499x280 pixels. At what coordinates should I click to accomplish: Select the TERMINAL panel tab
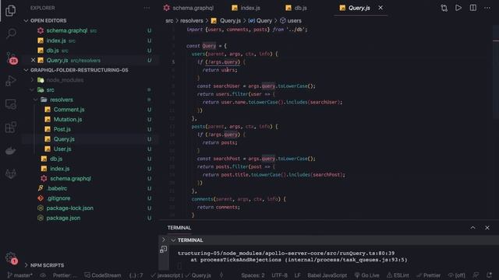coord(179,228)
